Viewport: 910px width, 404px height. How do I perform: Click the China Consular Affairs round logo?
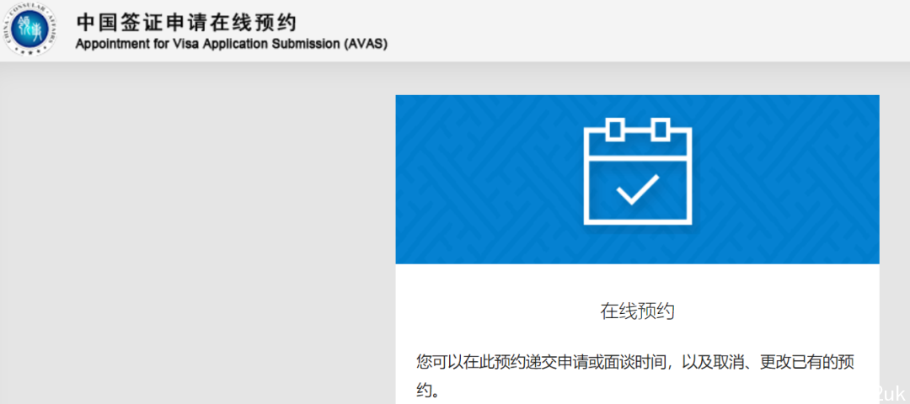point(33,29)
